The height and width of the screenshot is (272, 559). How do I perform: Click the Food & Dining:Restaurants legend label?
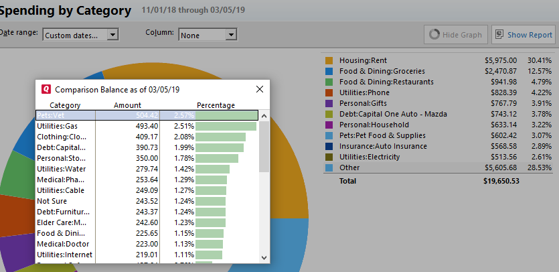tap(386, 82)
